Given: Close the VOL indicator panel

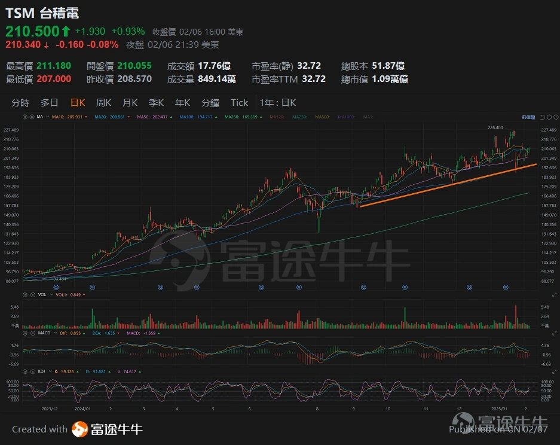Looking at the screenshot, I should click(33, 295).
